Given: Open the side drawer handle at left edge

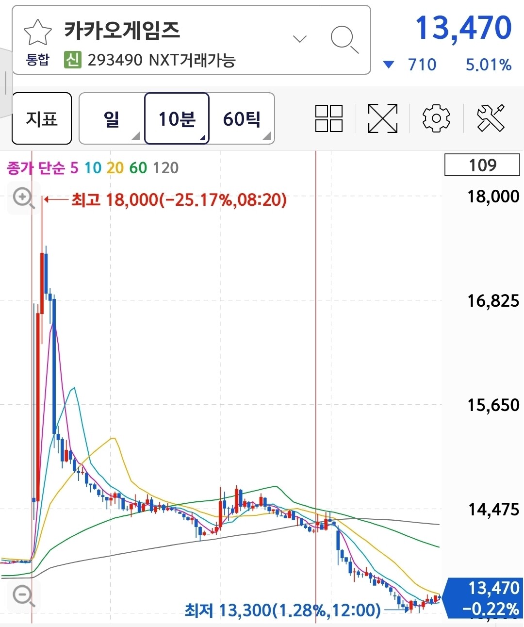Looking at the screenshot, I should pyautogui.click(x=5, y=82).
